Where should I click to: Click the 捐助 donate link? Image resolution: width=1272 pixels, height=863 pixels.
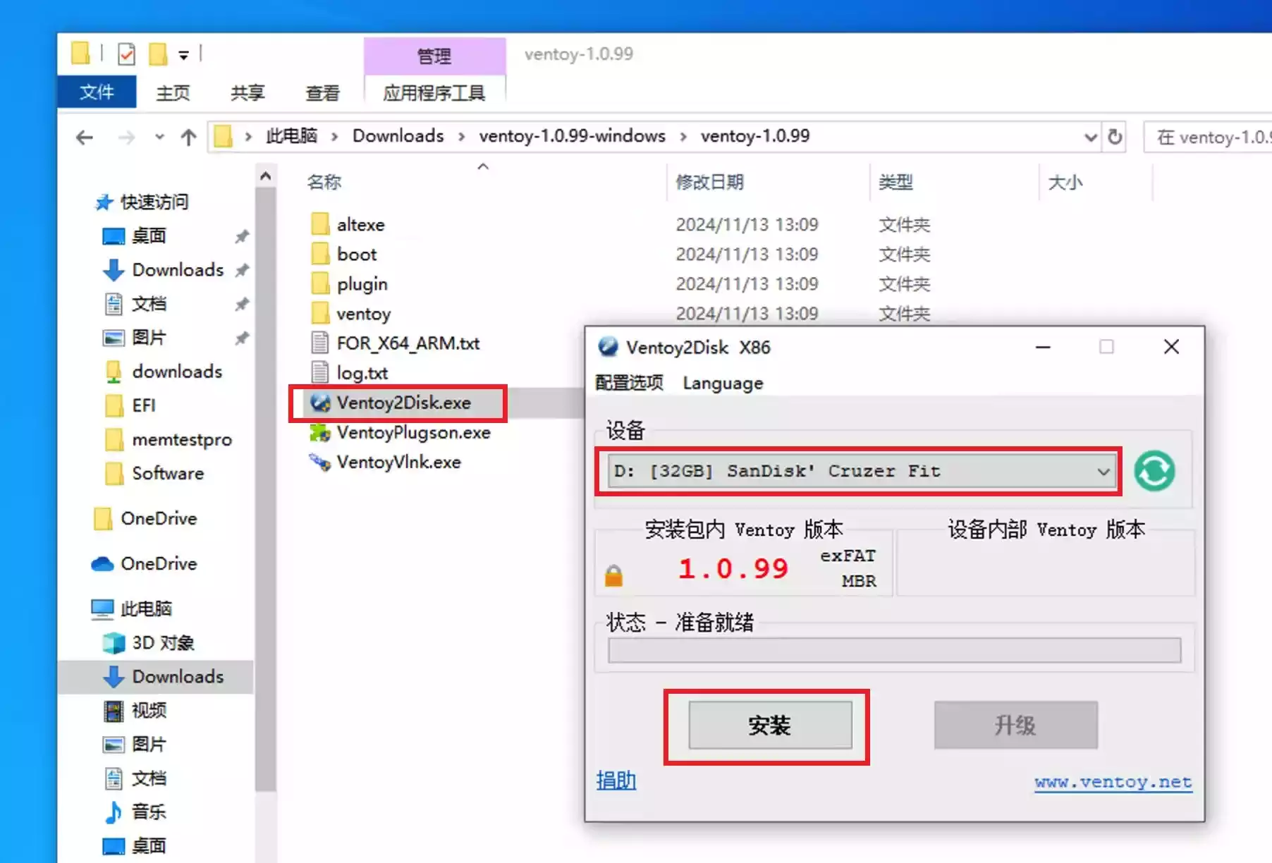(616, 781)
